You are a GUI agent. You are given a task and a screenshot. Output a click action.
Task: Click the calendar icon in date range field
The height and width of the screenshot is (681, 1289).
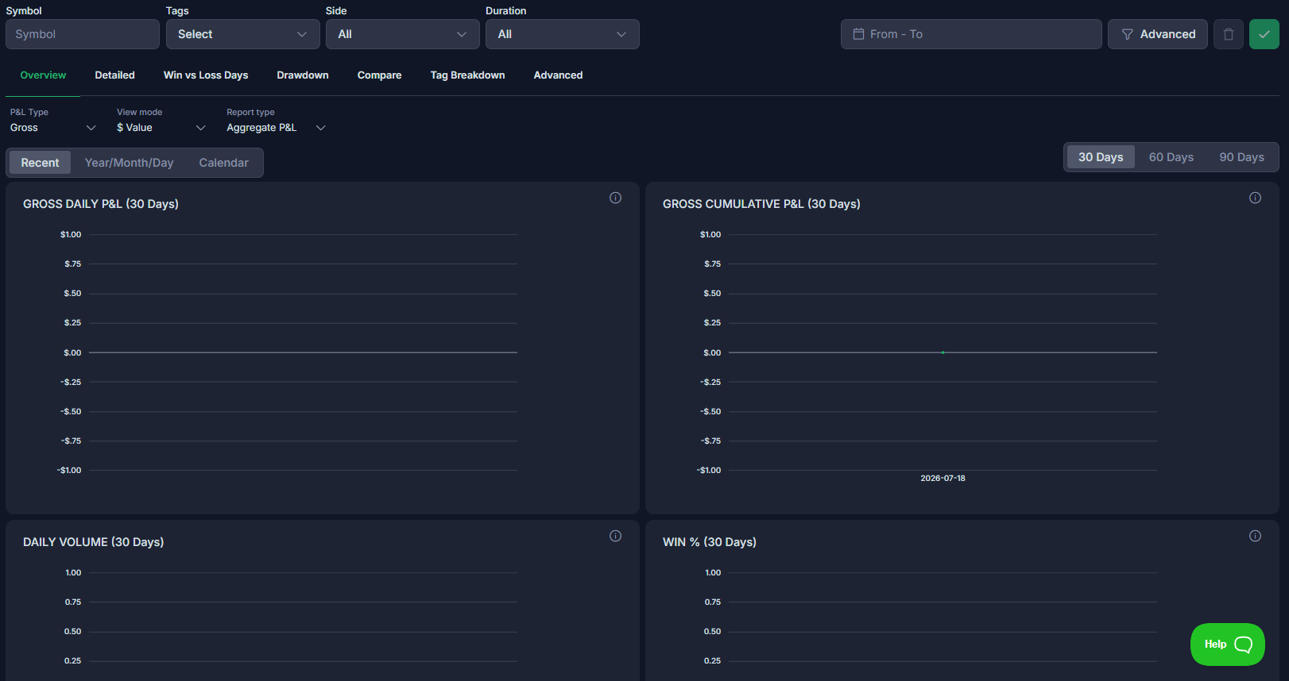[x=858, y=34]
